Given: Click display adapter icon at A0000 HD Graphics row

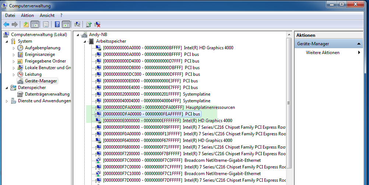Looking at the screenshot, I should [98, 48].
